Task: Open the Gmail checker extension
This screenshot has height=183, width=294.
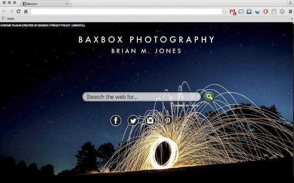Action: pos(233,12)
